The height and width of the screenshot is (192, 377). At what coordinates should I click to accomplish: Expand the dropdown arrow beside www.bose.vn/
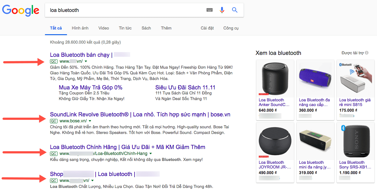pos(90,121)
